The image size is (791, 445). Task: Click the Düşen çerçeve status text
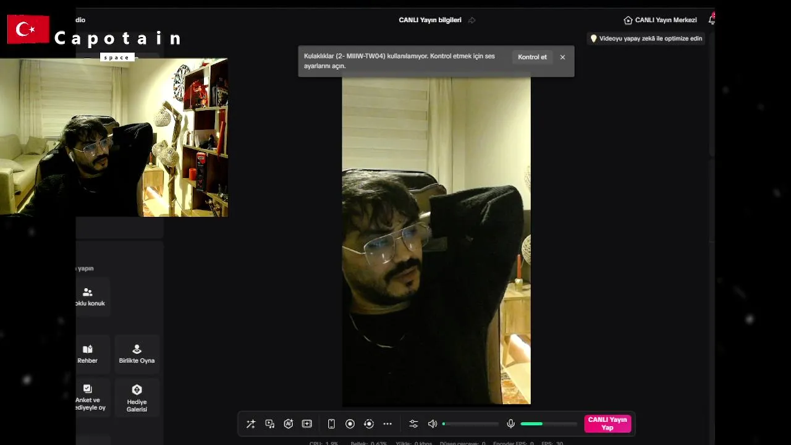[462, 443]
